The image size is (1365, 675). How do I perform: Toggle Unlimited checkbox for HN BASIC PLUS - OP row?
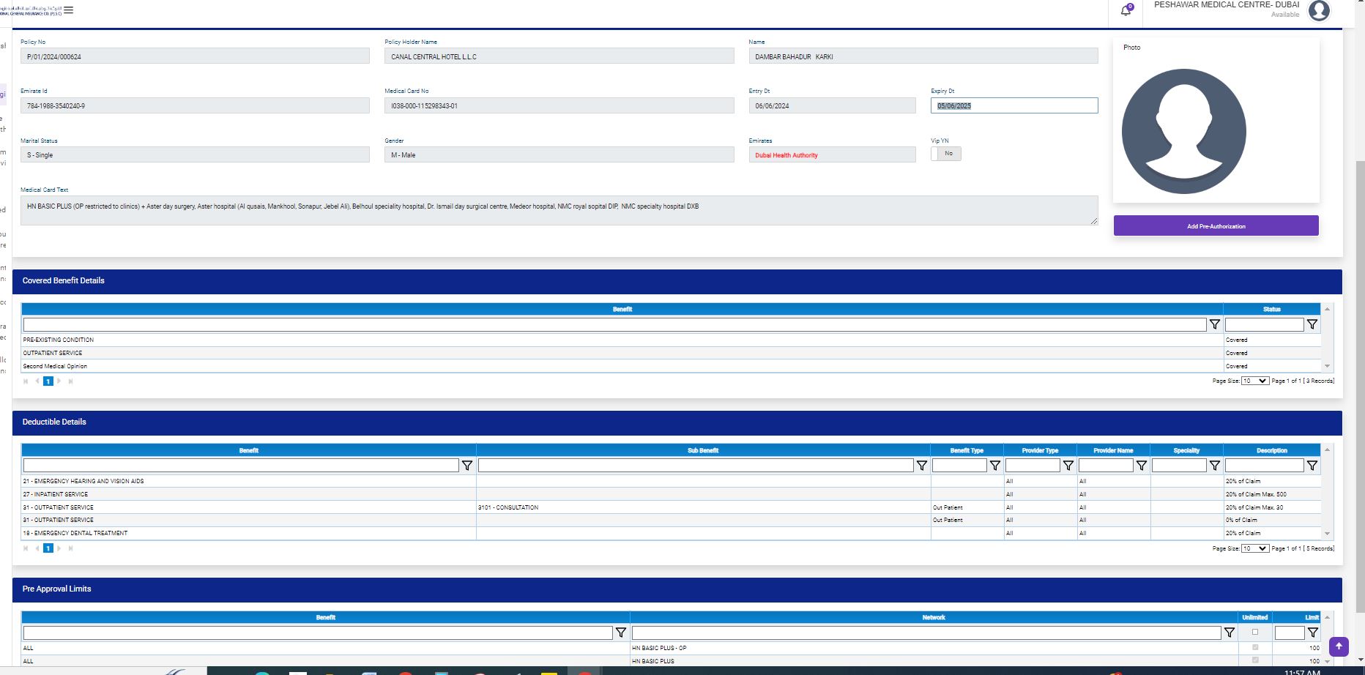(1255, 647)
